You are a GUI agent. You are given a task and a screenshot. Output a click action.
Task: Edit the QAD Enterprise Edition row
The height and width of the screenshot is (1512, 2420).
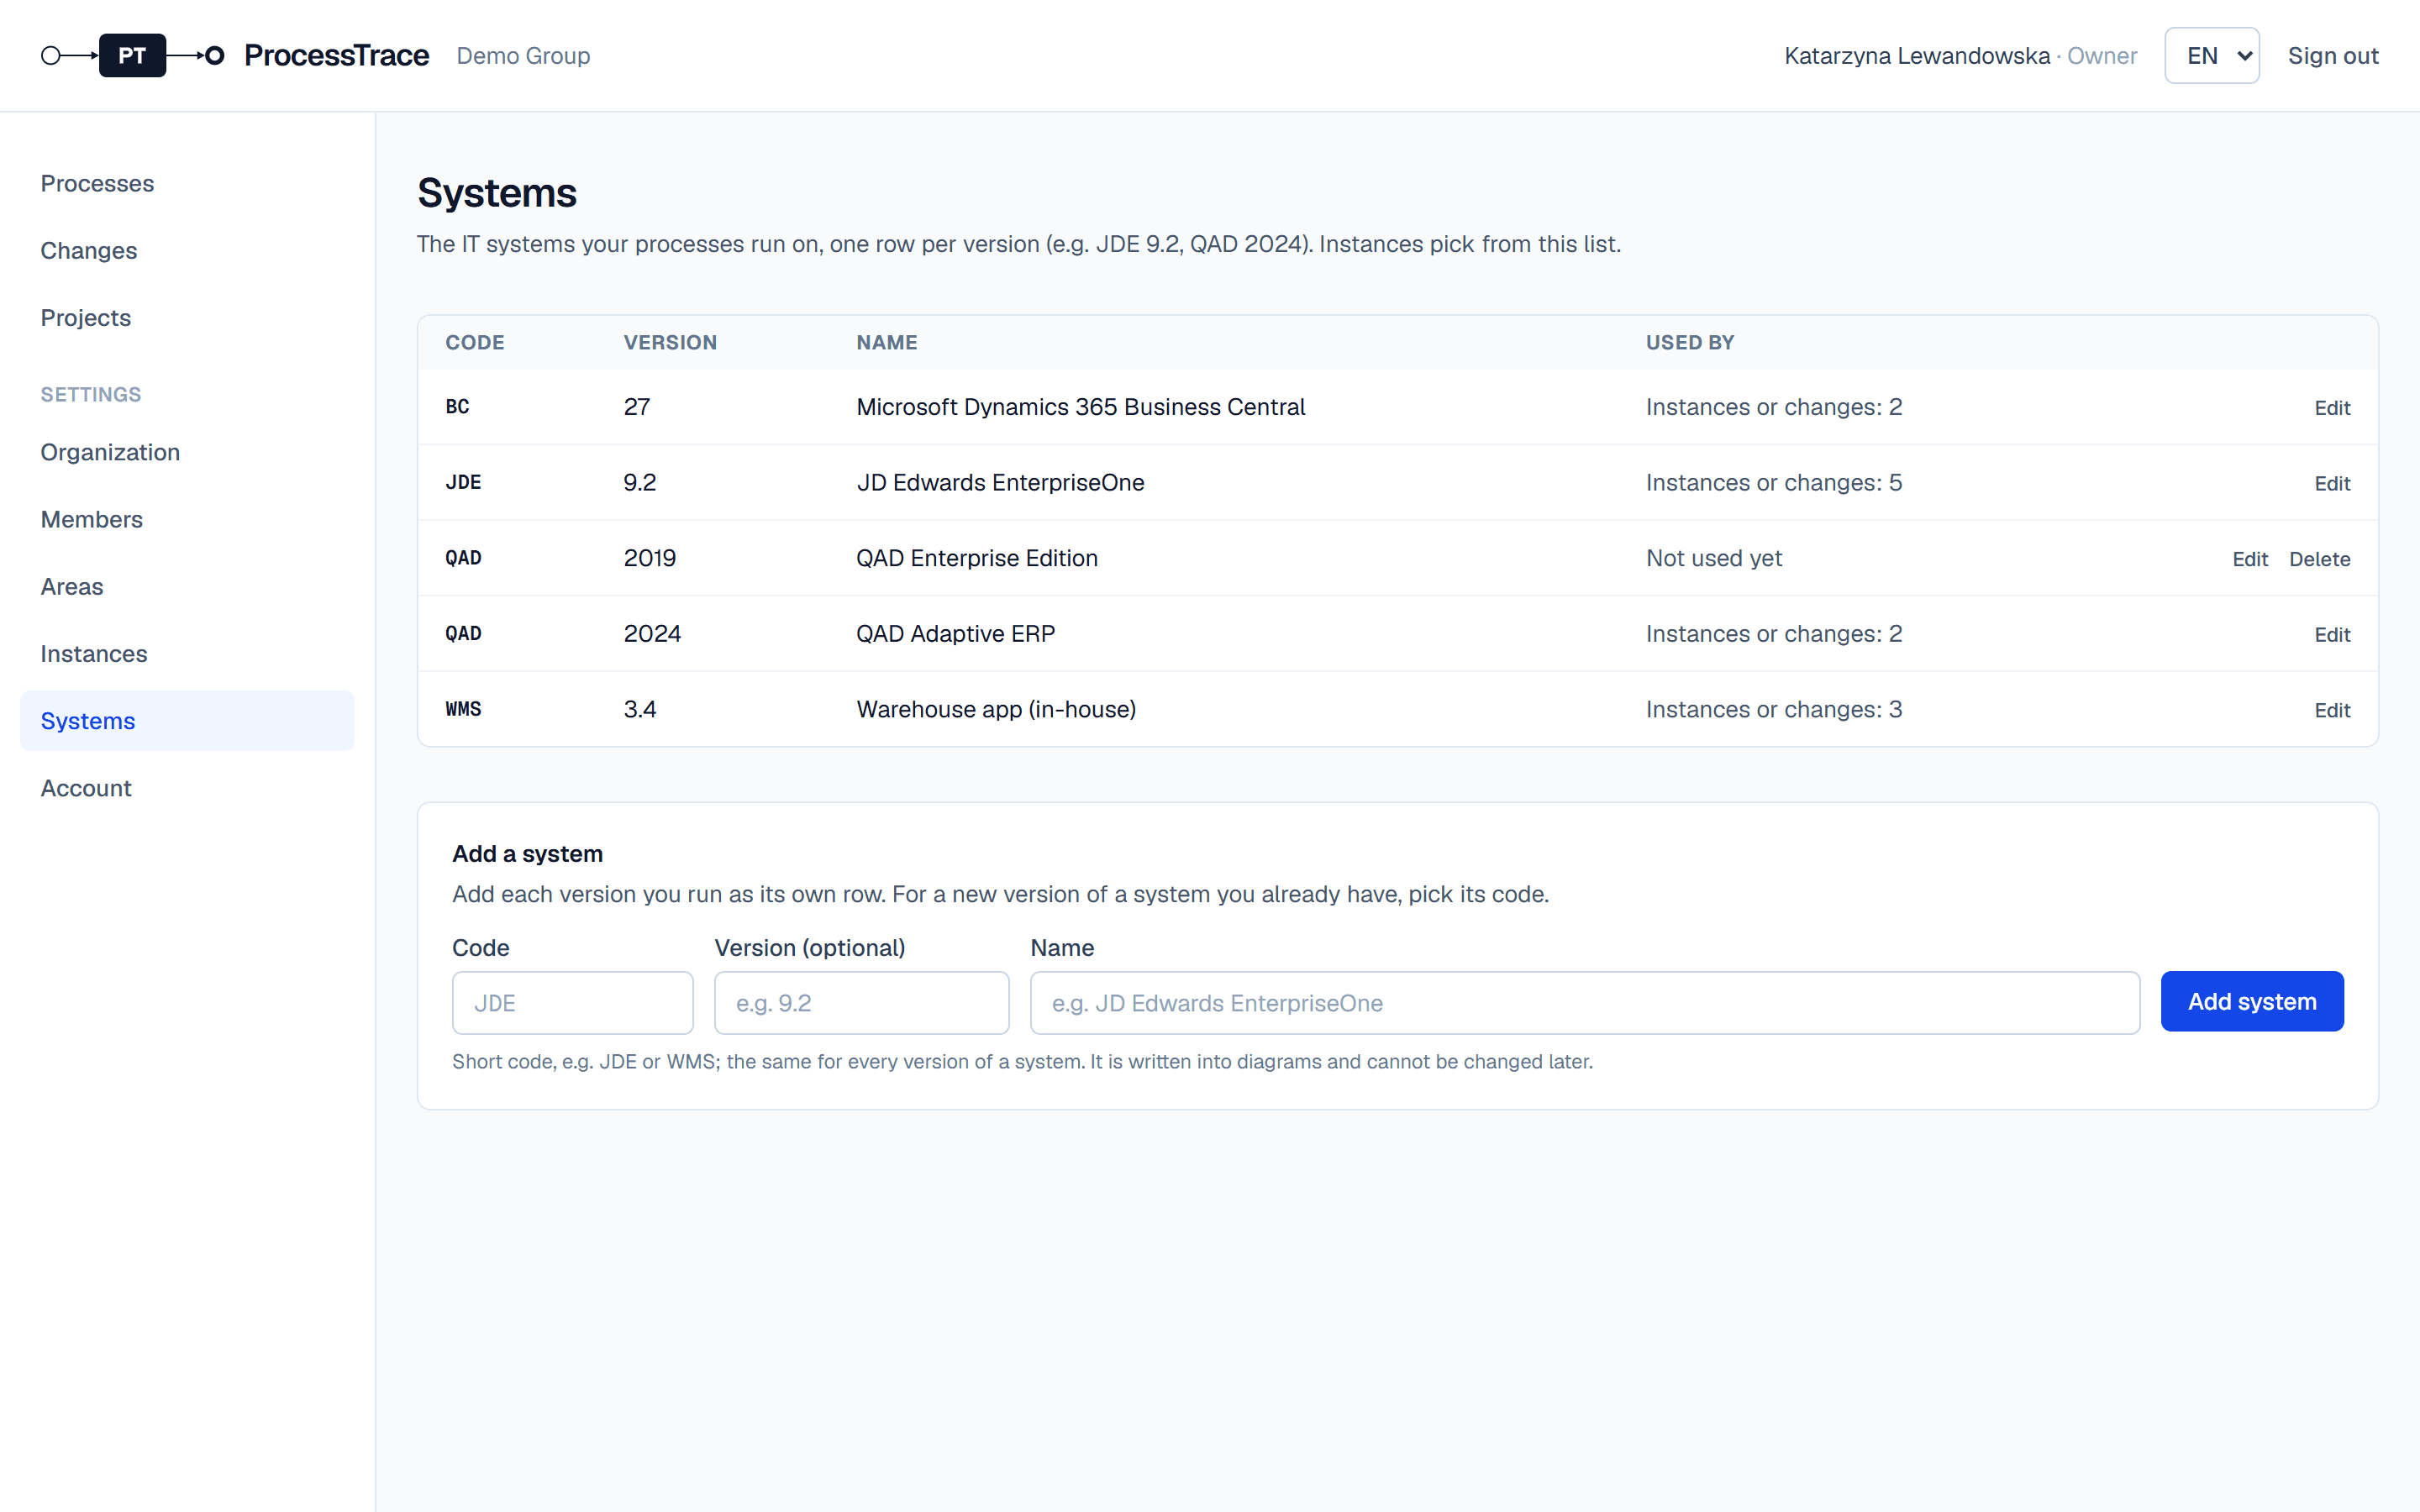pos(2249,559)
